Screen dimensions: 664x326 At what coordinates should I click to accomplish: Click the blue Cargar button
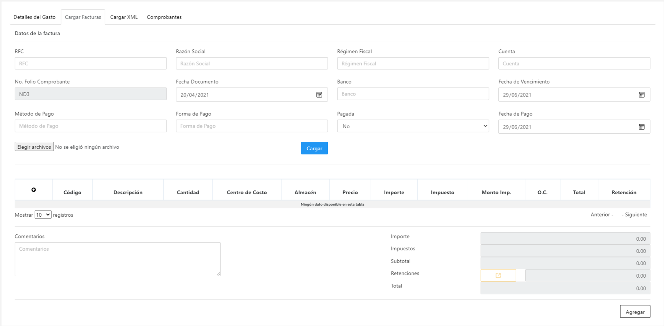tap(314, 148)
